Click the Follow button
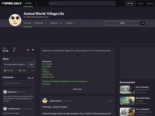The height and width of the screenshot is (116, 155). point(122,23)
